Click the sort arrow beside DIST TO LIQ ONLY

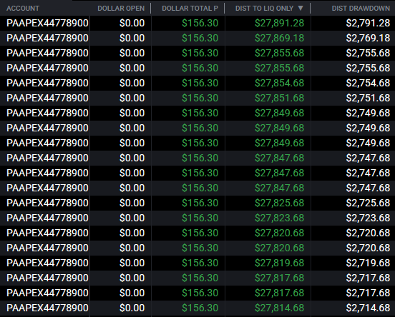pyautogui.click(x=301, y=8)
